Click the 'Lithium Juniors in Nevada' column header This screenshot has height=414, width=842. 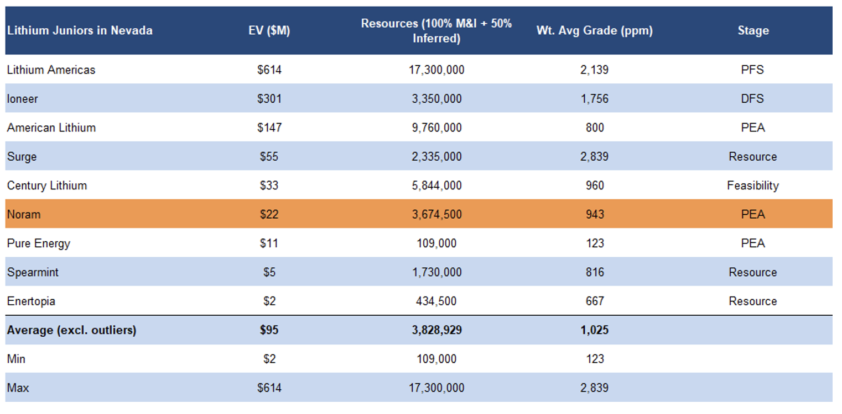tap(80, 30)
